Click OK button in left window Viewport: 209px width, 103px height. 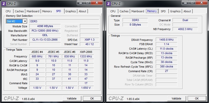tap(92, 98)
